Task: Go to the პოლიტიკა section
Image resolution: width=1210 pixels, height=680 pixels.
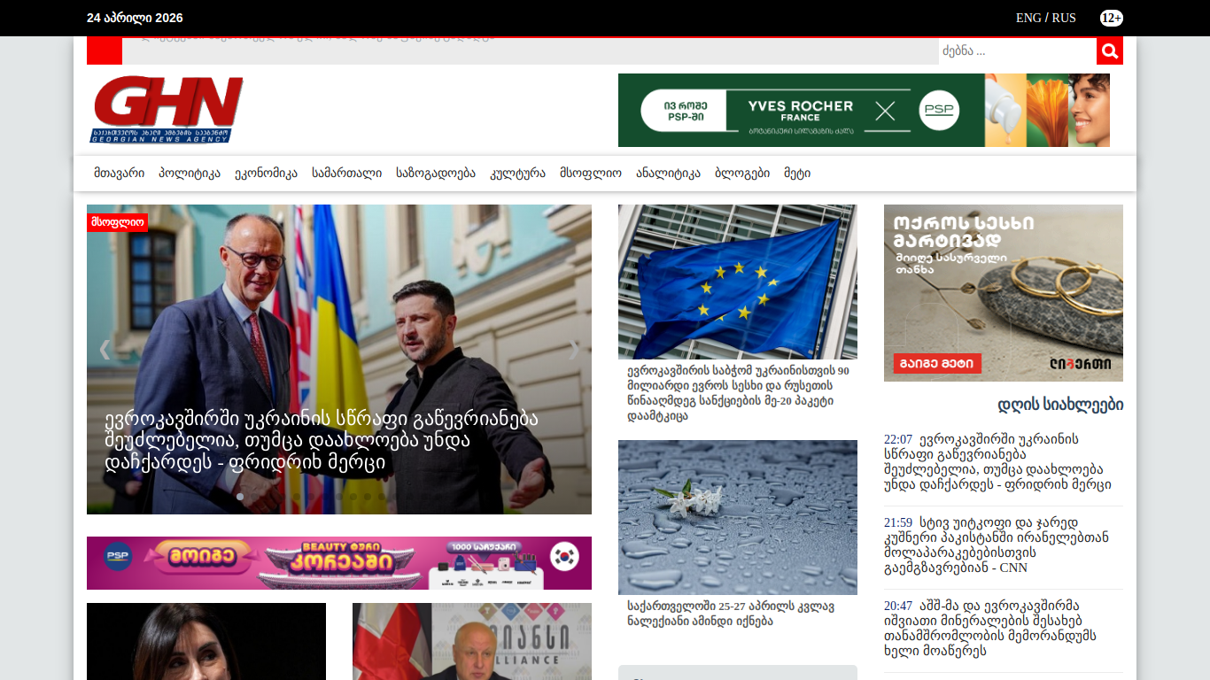Action: click(x=190, y=174)
